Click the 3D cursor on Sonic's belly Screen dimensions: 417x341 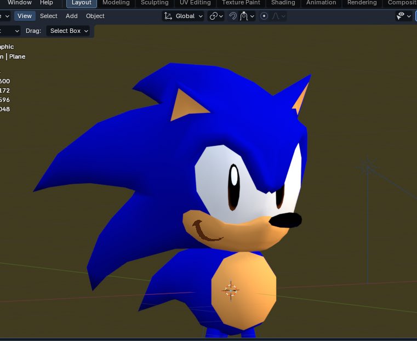click(231, 291)
